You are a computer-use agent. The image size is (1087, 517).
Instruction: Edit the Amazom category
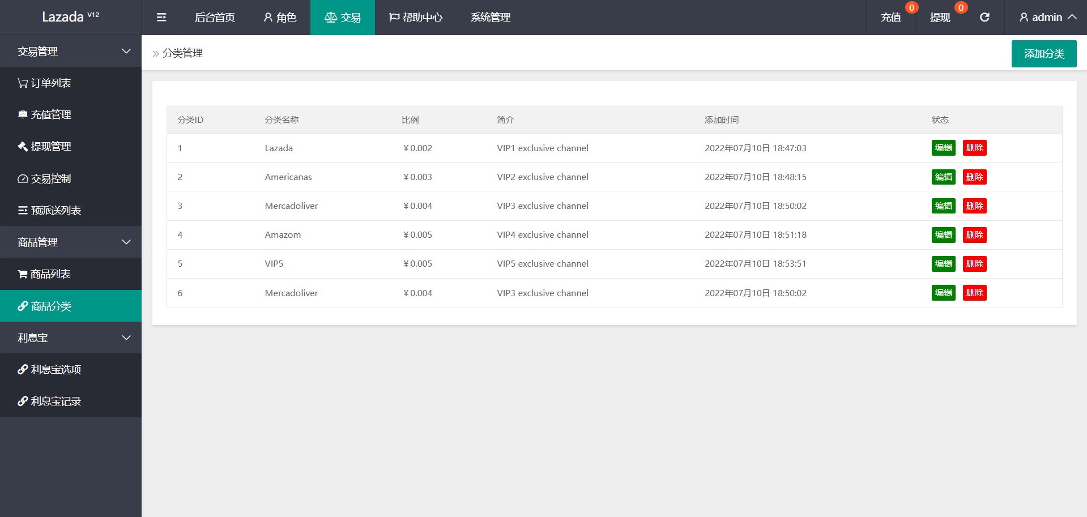coord(944,235)
